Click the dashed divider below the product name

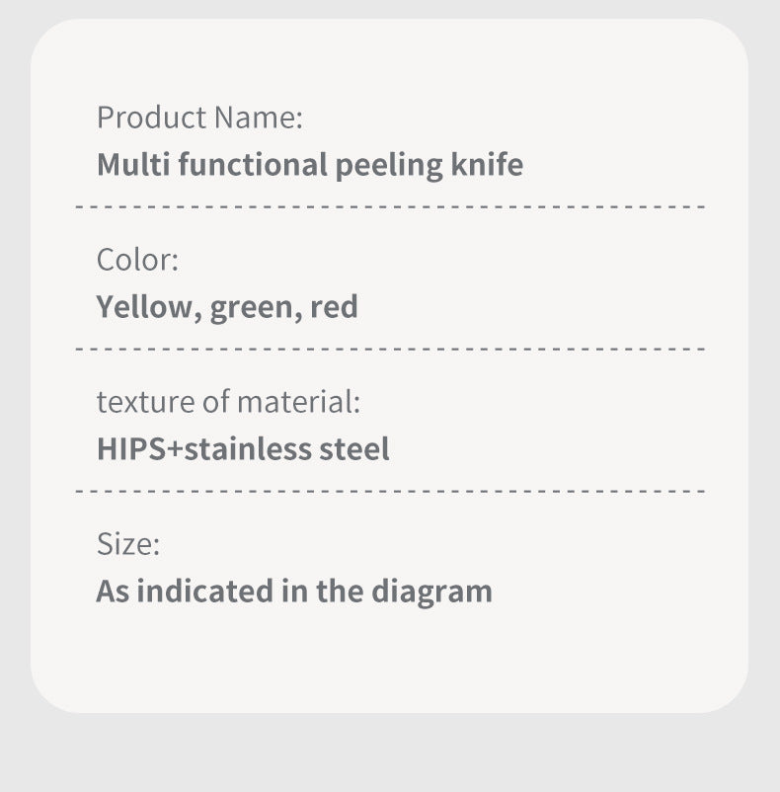tap(390, 206)
